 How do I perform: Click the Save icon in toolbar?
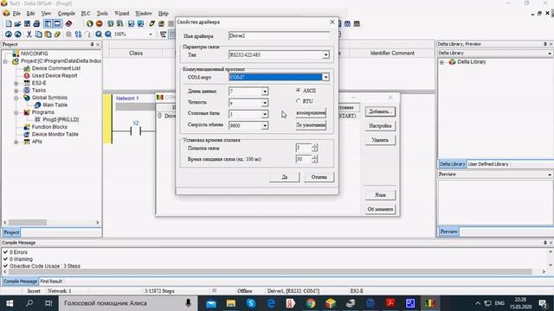[x=27, y=23]
